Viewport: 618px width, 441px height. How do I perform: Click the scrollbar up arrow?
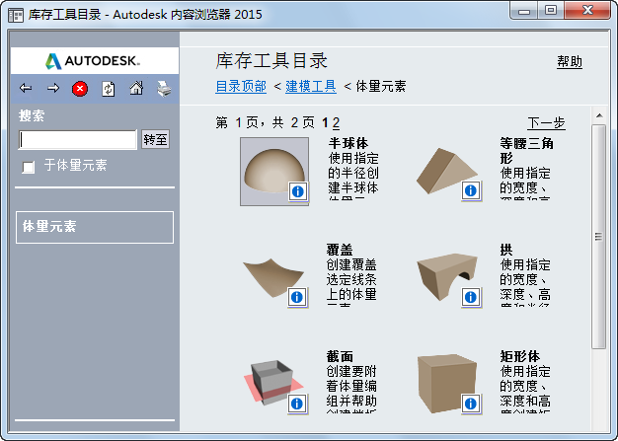[599, 115]
